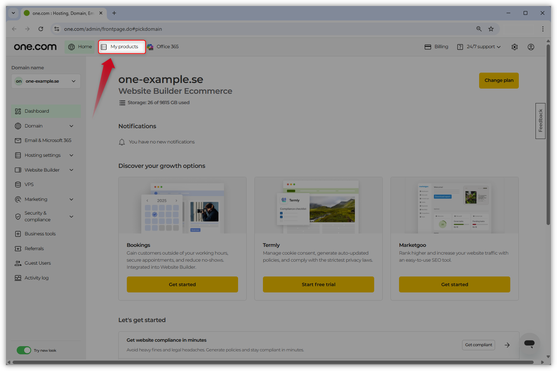The height and width of the screenshot is (371, 557).
Task: Click 'Storage: 26 of 9815 GB used' text
Action: [x=159, y=103]
